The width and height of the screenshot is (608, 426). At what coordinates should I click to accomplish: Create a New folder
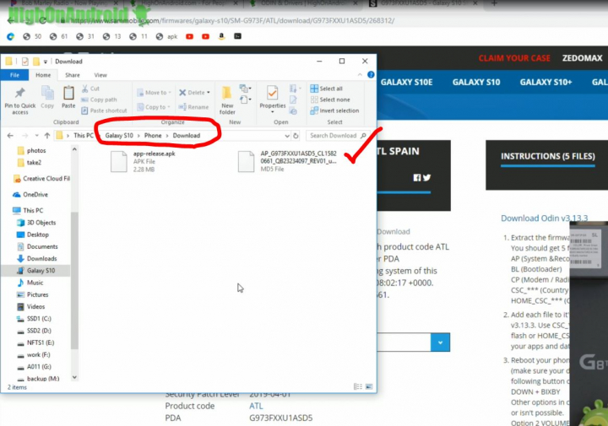[227, 100]
